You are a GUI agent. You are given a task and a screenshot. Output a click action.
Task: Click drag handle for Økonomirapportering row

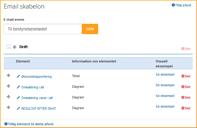pos(9,76)
